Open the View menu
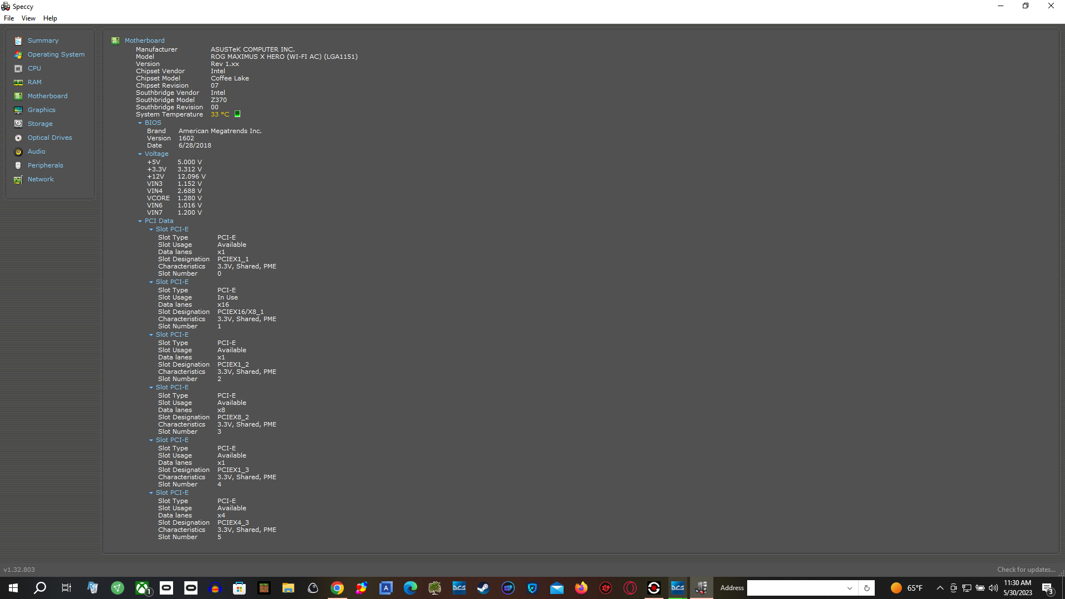This screenshot has width=1065, height=599. (28, 18)
